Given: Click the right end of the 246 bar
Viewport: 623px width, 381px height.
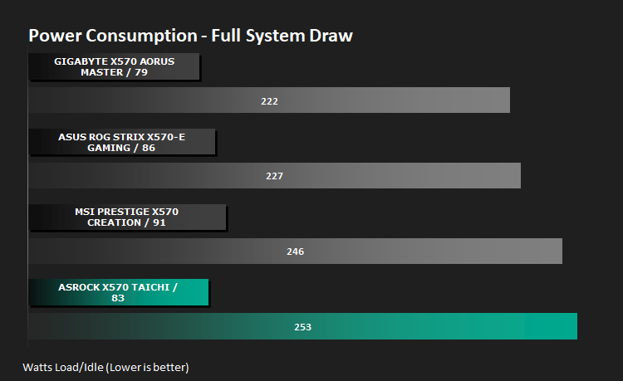Looking at the screenshot, I should (x=559, y=251).
